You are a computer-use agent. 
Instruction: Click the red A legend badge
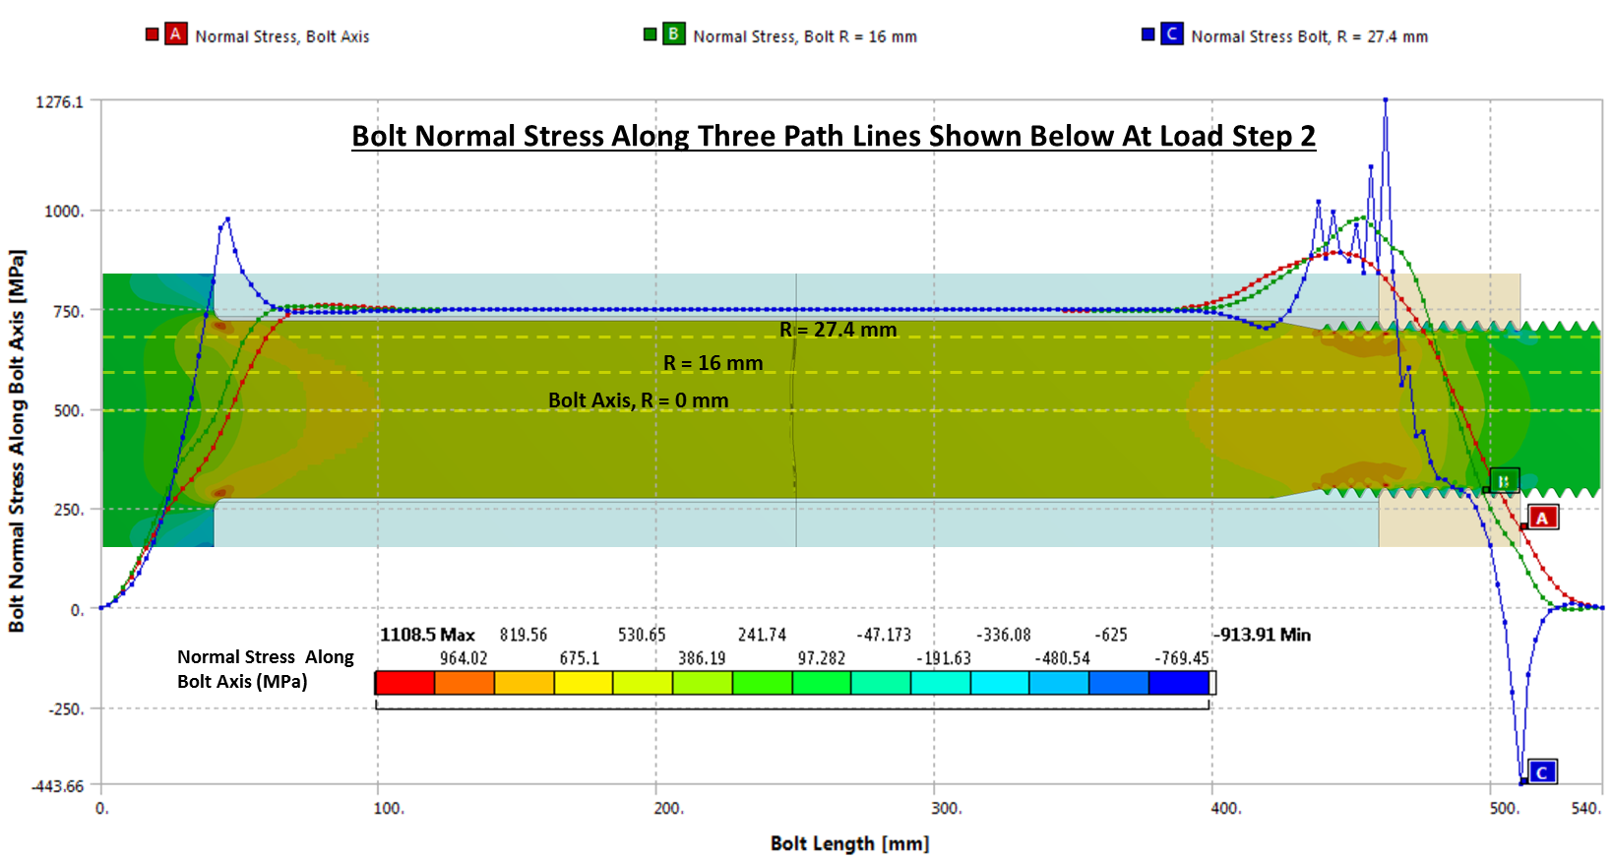click(175, 34)
